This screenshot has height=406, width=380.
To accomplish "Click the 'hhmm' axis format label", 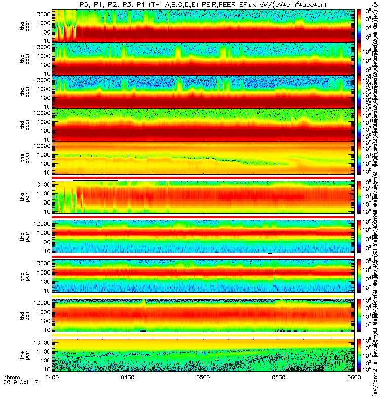I will tap(11, 377).
